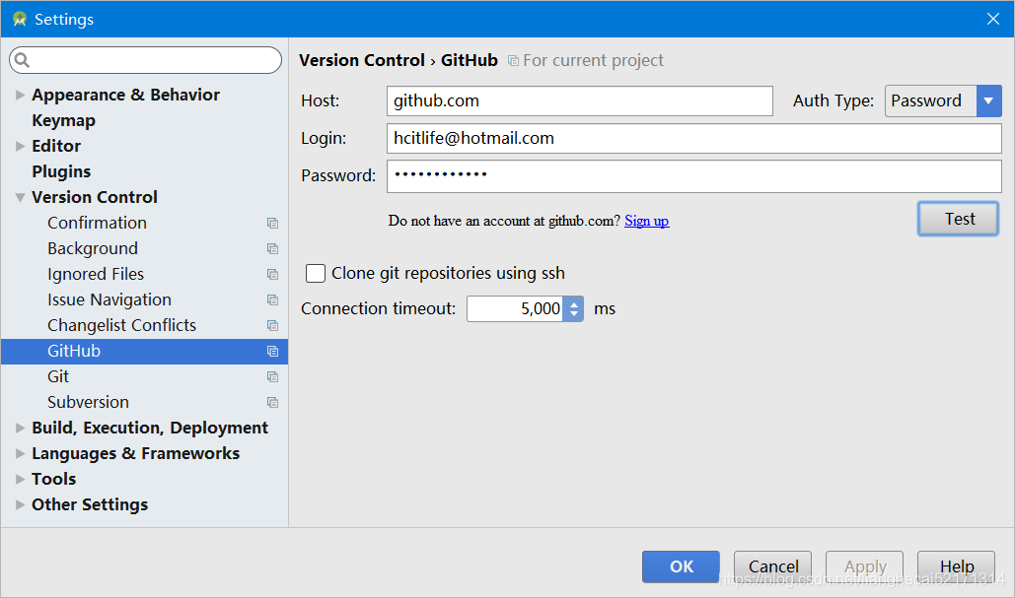Click the project-level icon beside Ignored Files
Viewport: 1015px width, 598px height.
(272, 274)
